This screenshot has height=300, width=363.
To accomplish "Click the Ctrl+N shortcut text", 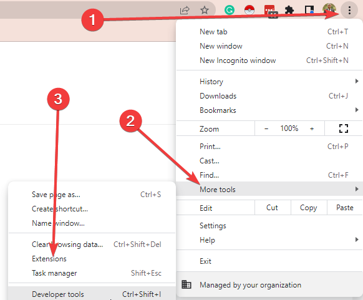I will (337, 46).
